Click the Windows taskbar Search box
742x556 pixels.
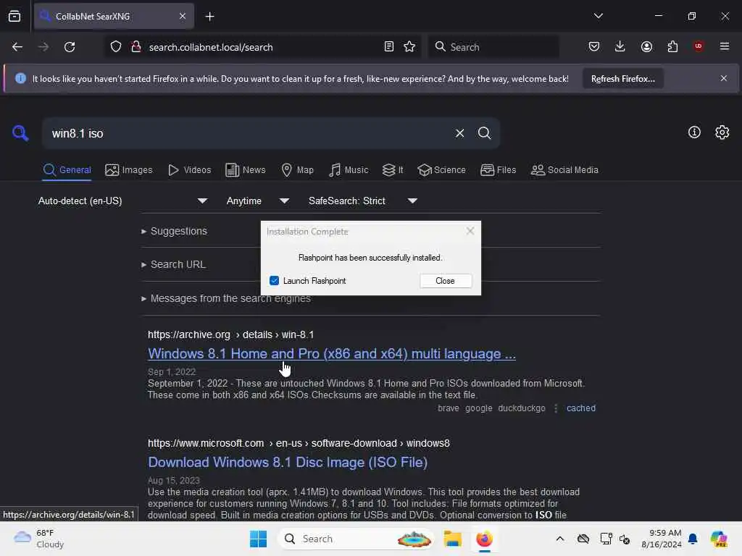pos(356,539)
